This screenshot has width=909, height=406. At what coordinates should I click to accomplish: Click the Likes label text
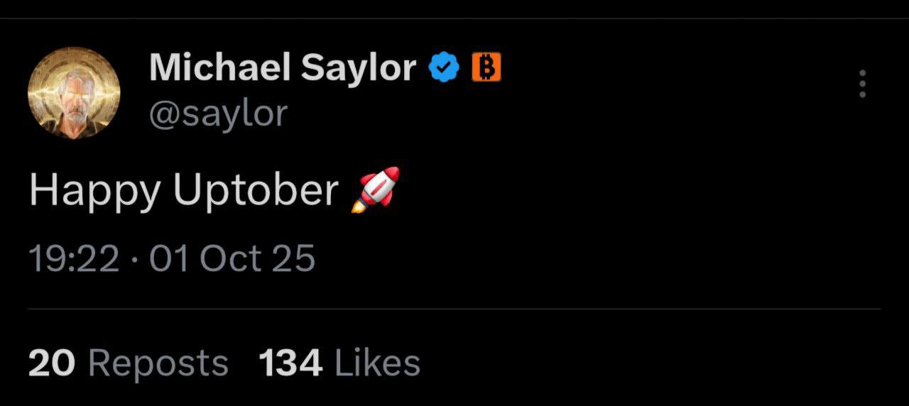click(x=378, y=363)
